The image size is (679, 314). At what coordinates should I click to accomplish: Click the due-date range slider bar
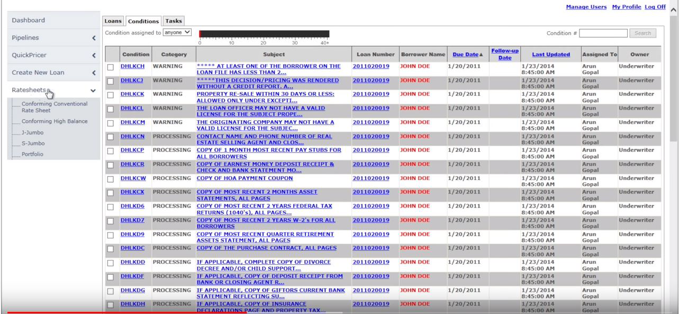[264, 34]
